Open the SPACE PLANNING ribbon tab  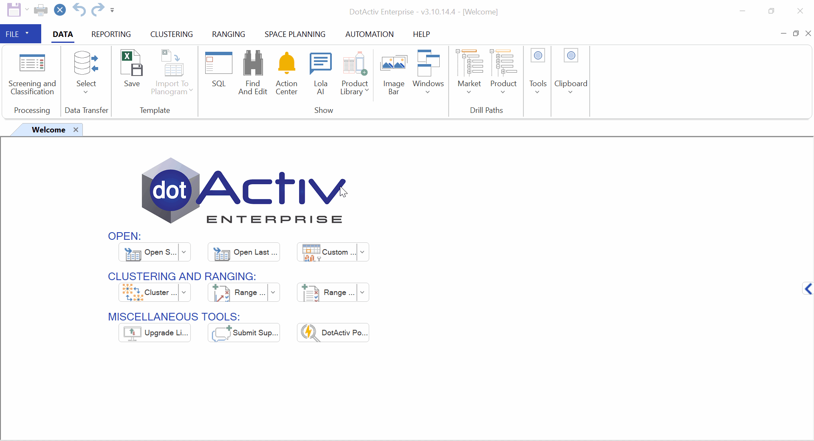295,34
